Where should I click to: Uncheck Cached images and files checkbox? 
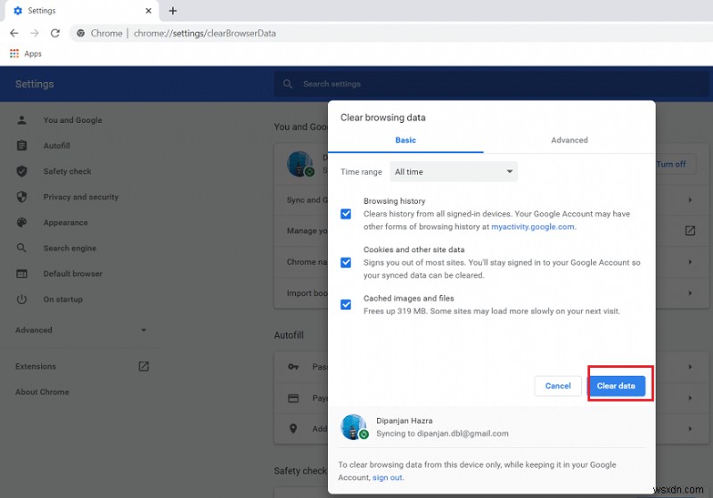point(346,305)
